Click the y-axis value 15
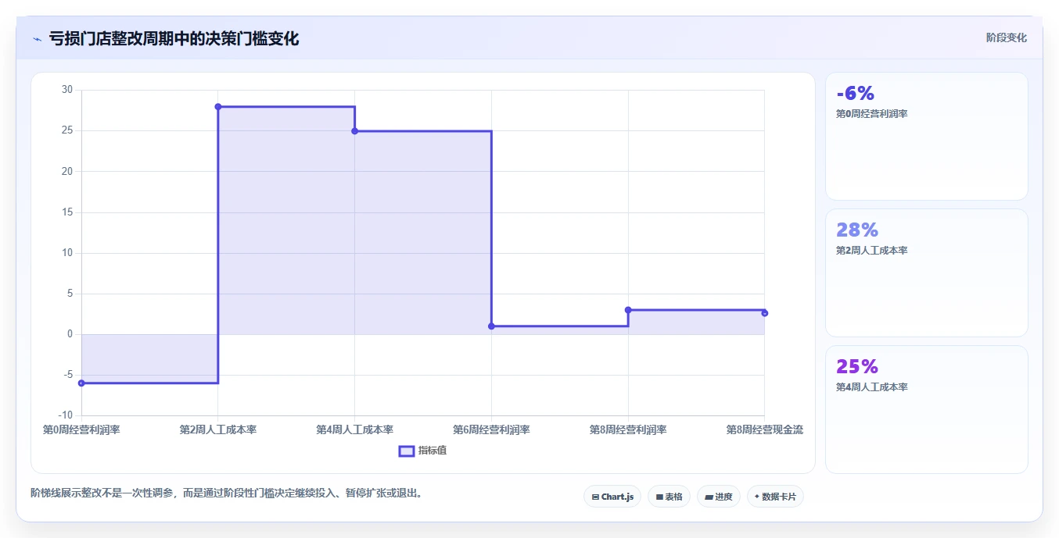 click(67, 212)
